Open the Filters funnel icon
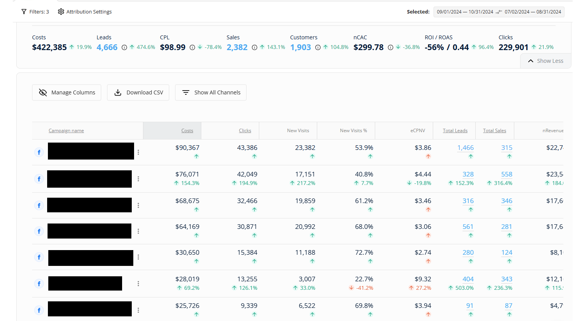This screenshot has height=321, width=585. (x=24, y=12)
